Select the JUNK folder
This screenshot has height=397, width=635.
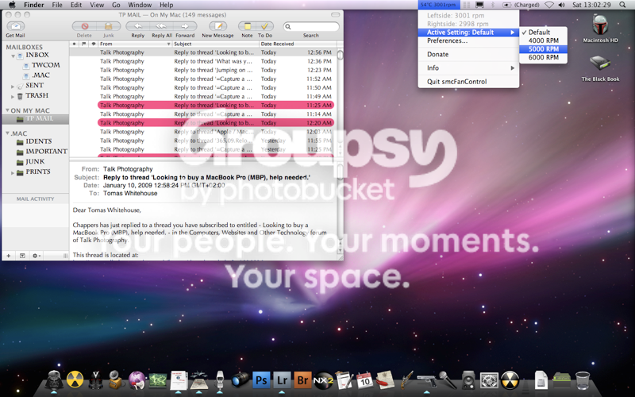coord(35,161)
